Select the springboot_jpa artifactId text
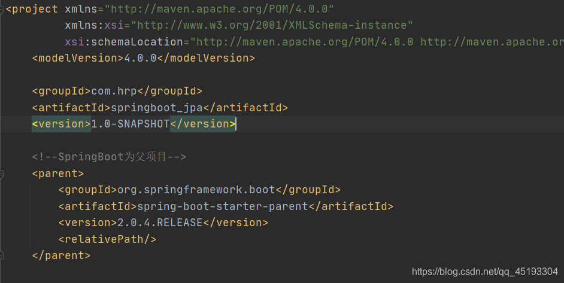Screen dimensions: 564x283 click(x=157, y=108)
